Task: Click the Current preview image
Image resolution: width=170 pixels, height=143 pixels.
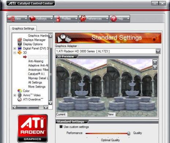Action: 82,88
